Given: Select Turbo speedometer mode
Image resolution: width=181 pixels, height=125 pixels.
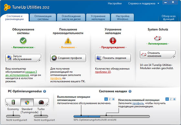Looking at the screenshot, I should click(x=41, y=102).
